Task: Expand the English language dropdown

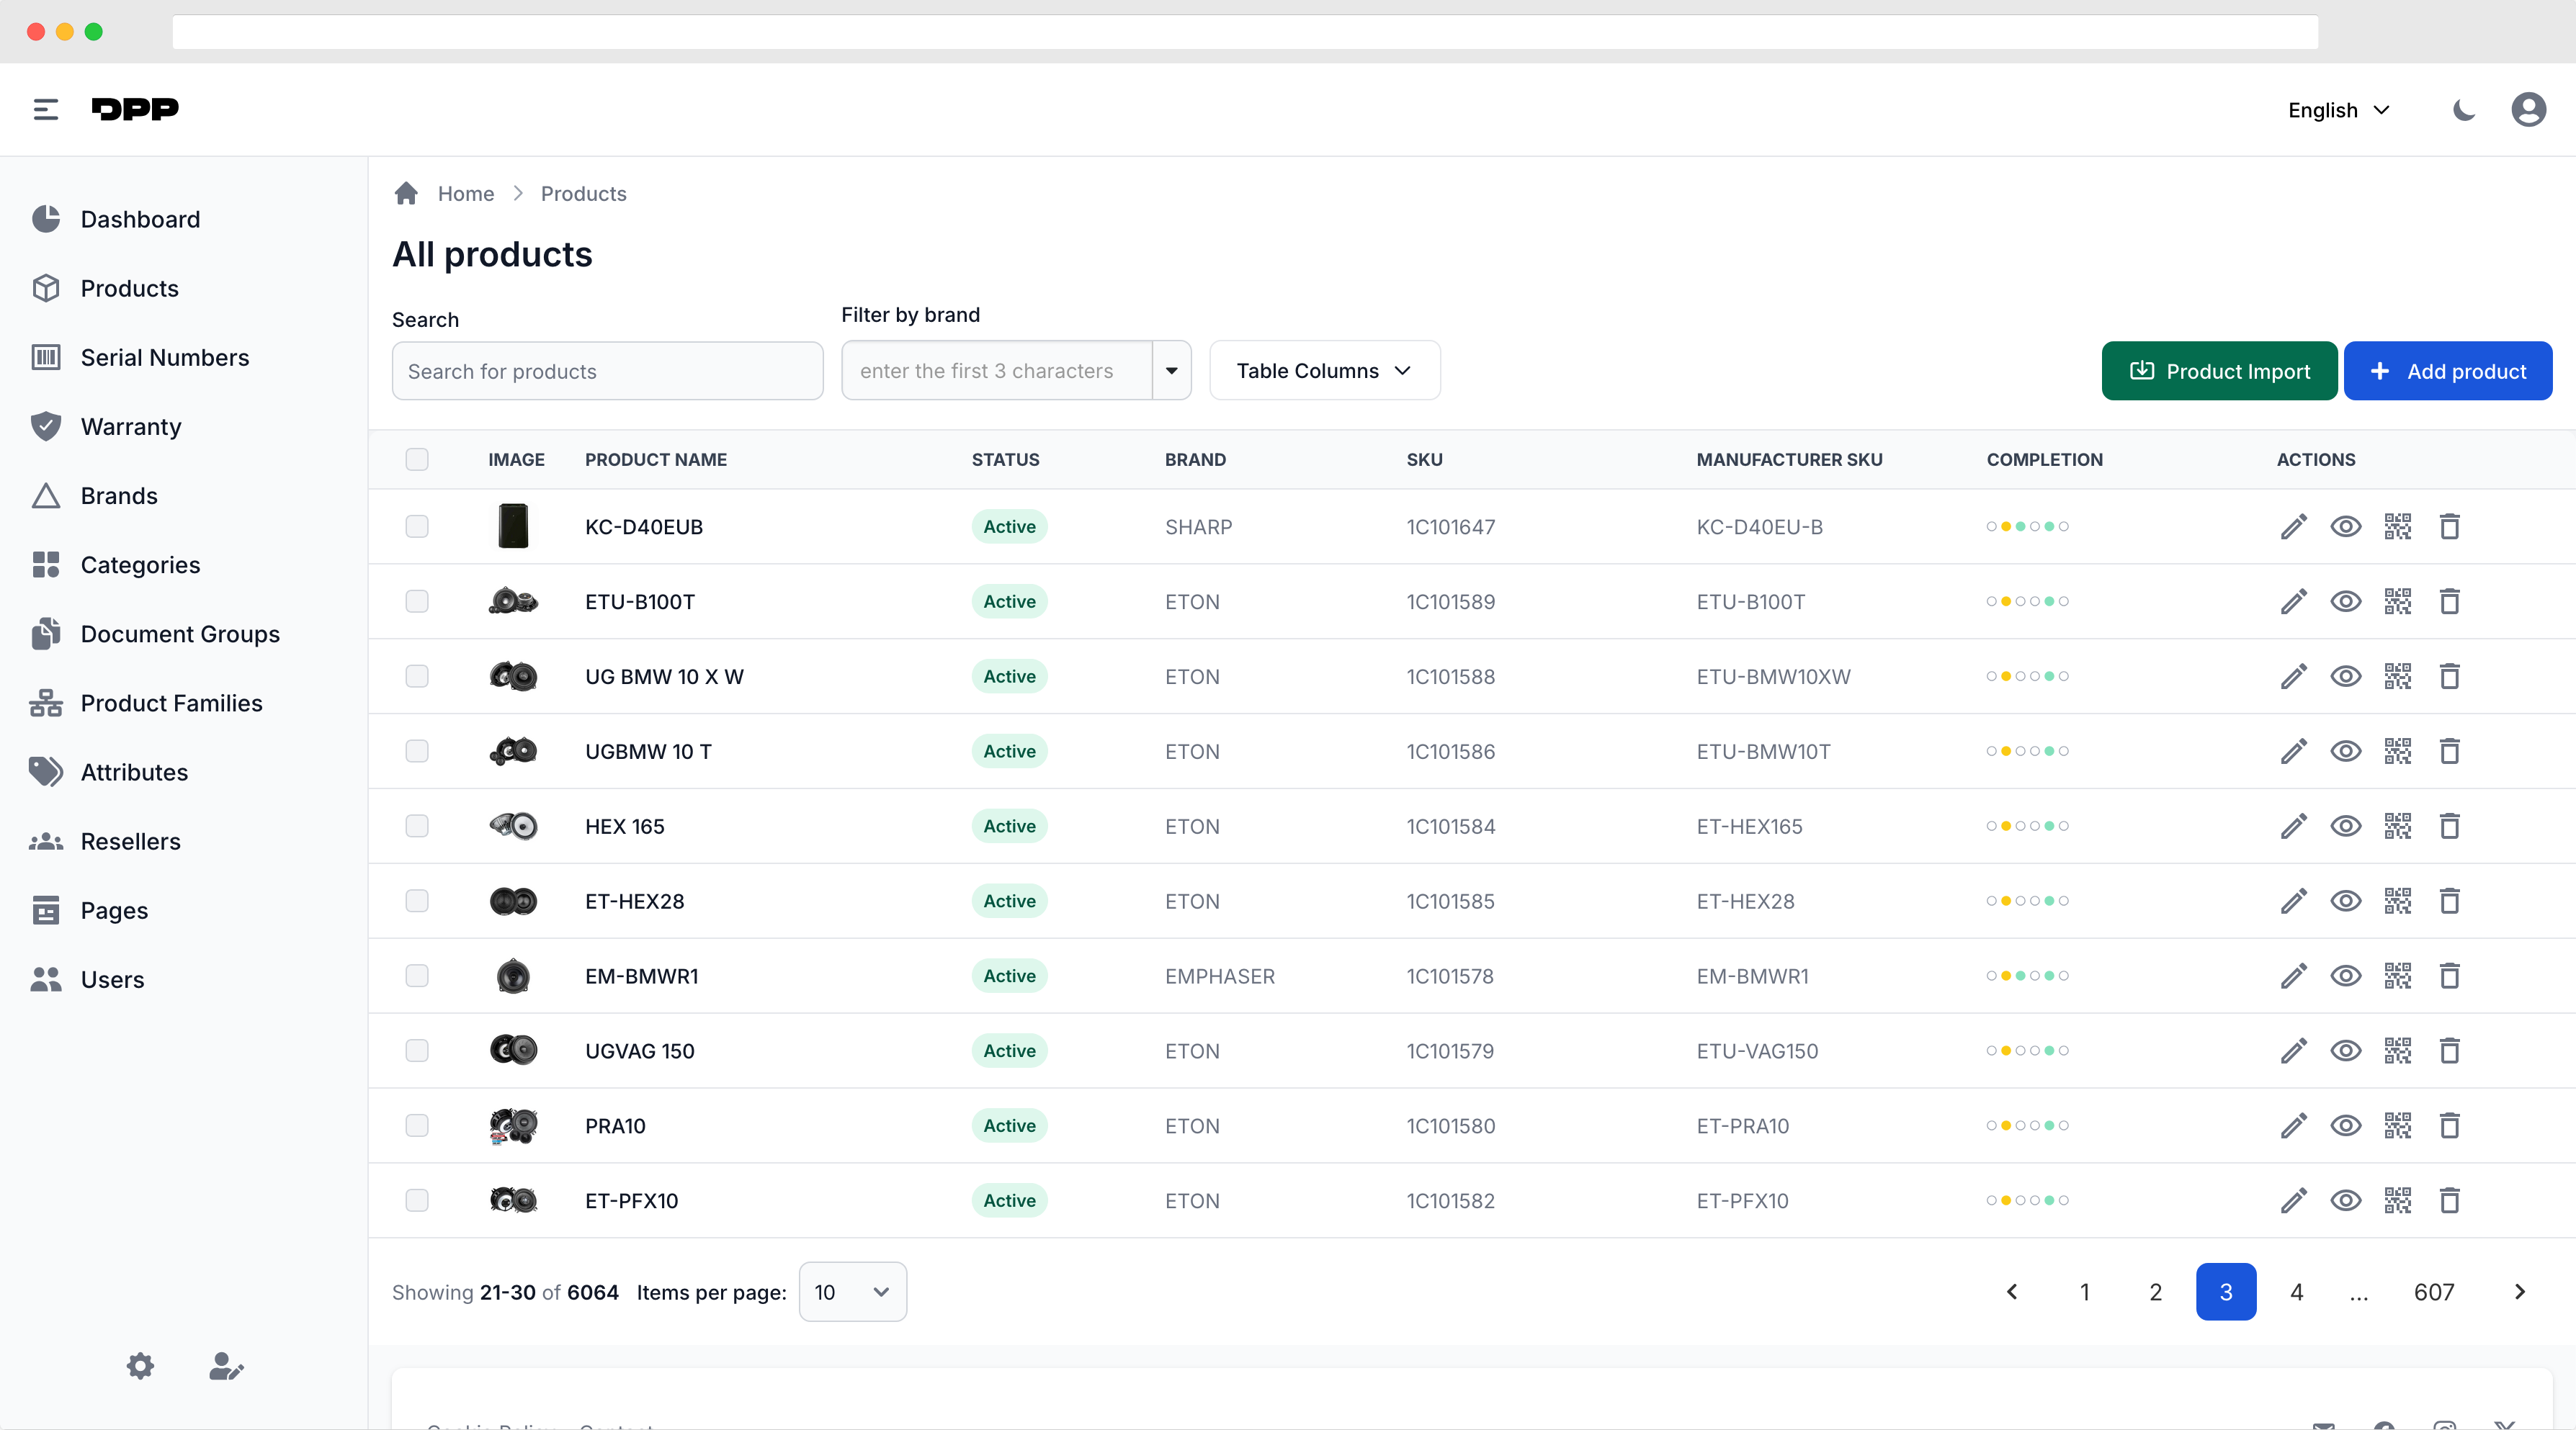Action: (2338, 110)
